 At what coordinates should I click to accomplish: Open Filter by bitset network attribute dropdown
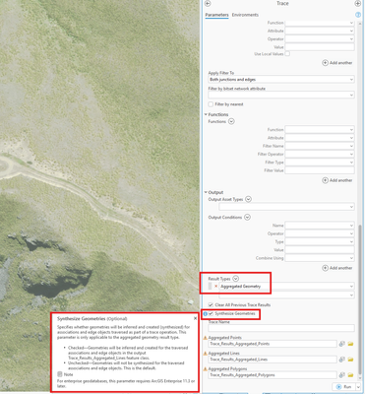point(281,96)
